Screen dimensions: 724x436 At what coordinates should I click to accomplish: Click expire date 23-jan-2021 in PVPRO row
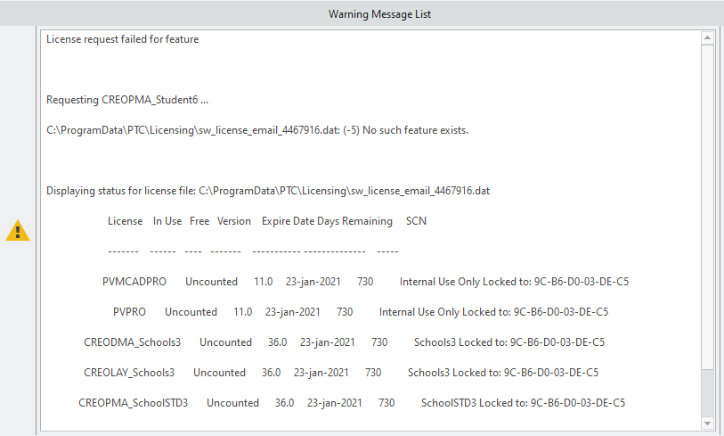[x=293, y=312]
